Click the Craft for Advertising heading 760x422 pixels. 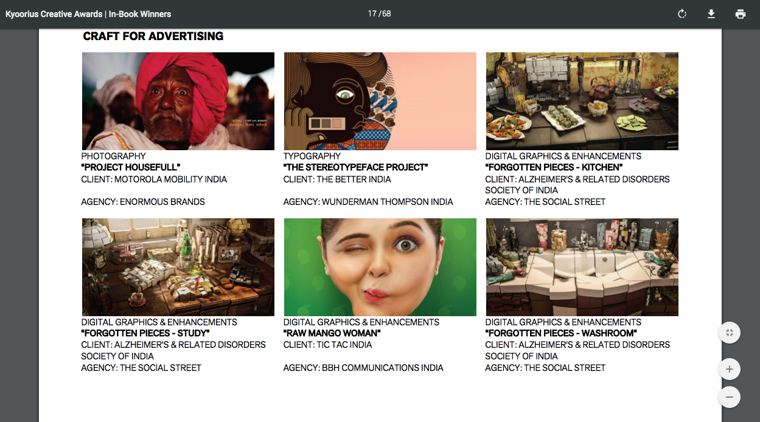153,36
